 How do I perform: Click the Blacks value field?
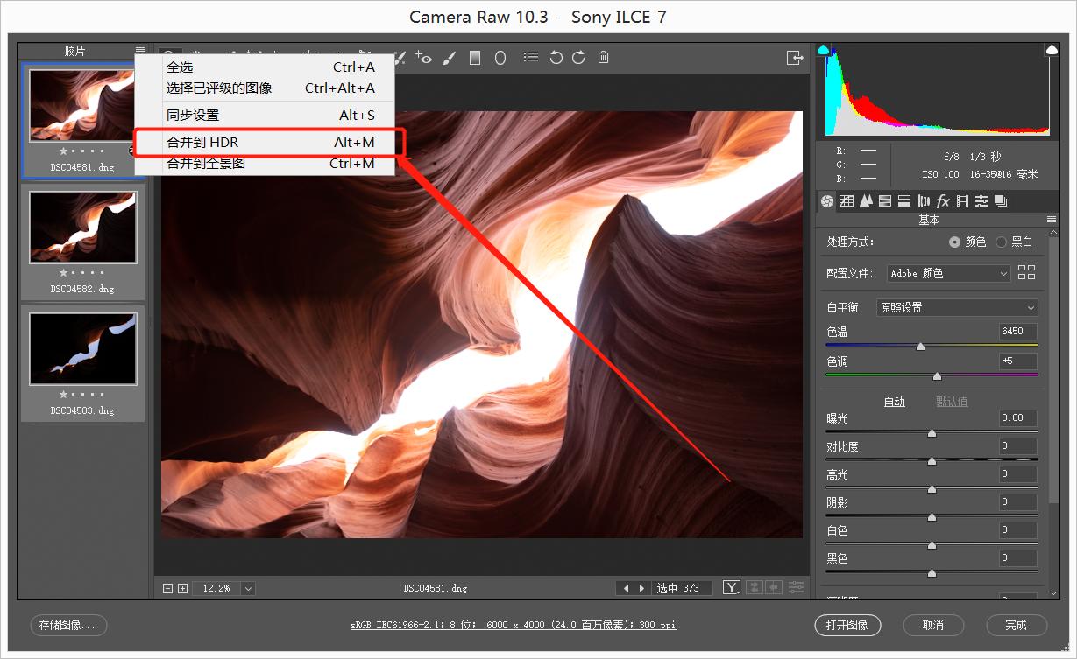(1018, 557)
